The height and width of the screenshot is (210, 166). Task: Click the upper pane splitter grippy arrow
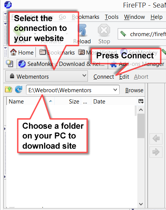(x=5, y=129)
